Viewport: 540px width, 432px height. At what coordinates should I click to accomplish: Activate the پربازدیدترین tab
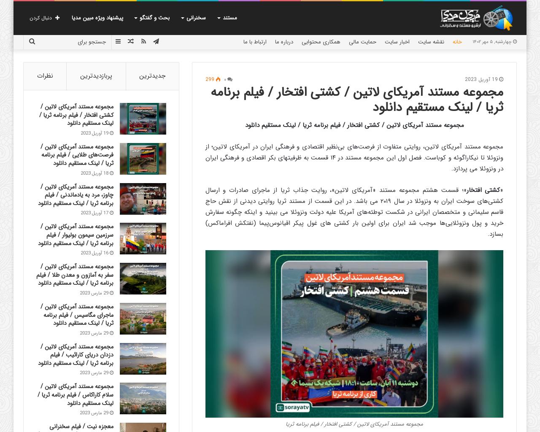(96, 76)
